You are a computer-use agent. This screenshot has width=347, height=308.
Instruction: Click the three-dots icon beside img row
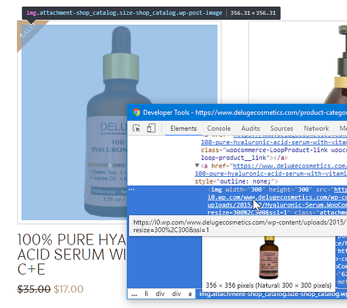coord(131,190)
